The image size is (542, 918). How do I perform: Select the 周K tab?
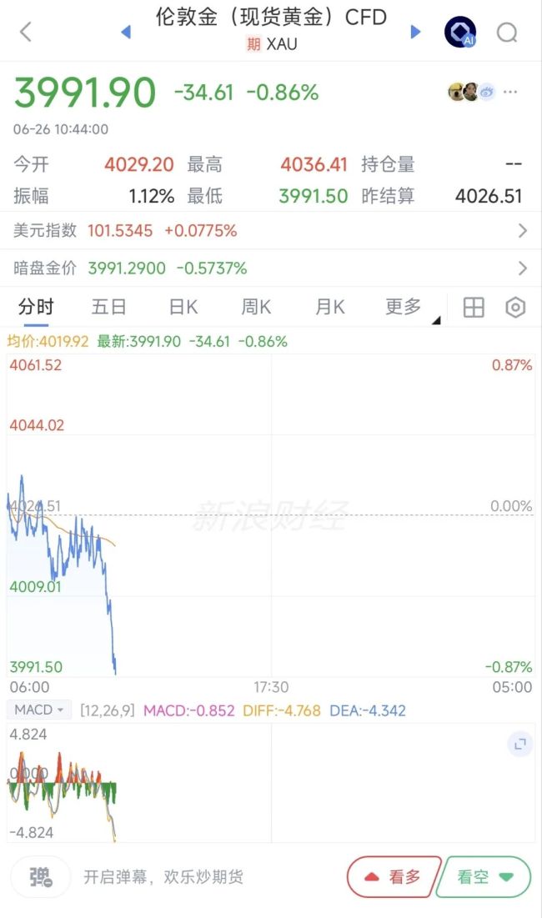pos(256,307)
